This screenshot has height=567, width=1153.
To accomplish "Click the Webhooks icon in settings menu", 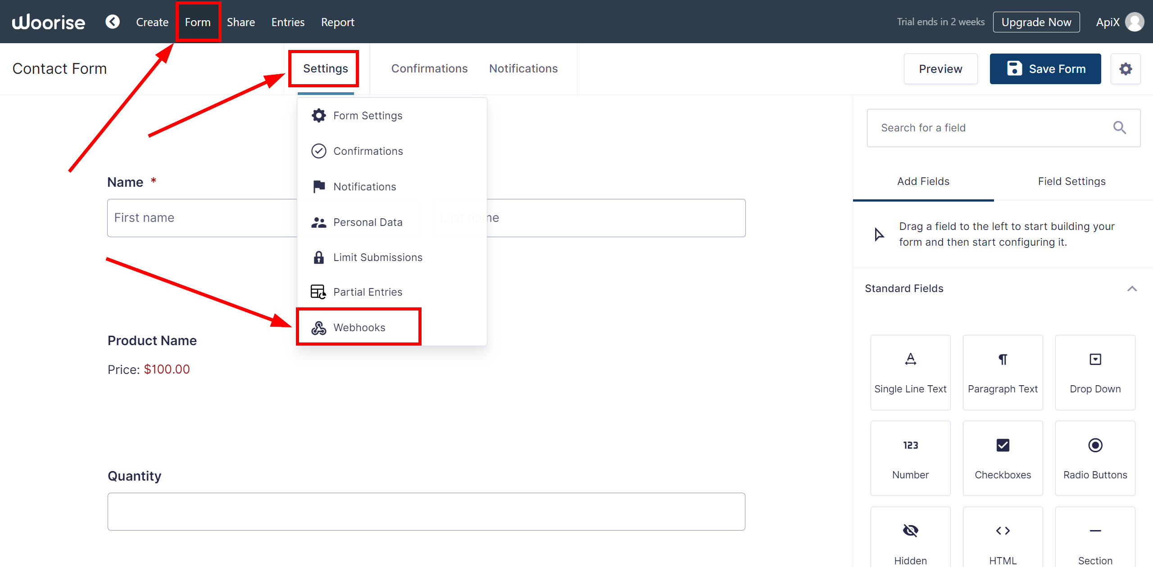I will coord(318,327).
